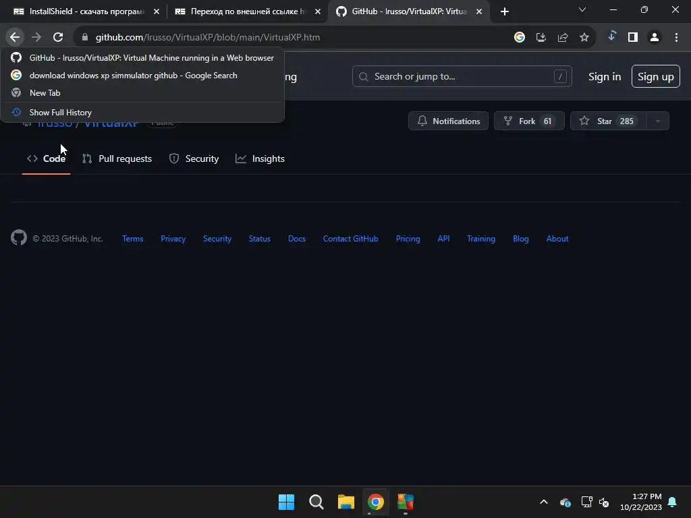
Task: Open the Contact GitHub footer link
Action: coord(351,239)
